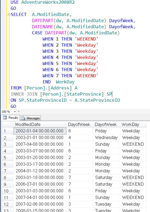
Task: Click [Person].[StateProvince] in the query
Action: pos(72,94)
